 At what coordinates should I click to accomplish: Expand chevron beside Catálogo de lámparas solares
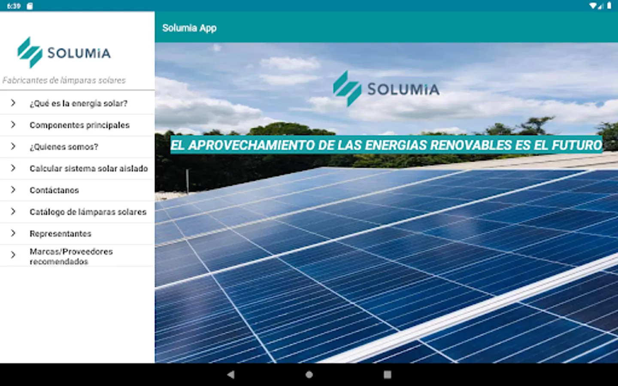pos(13,211)
